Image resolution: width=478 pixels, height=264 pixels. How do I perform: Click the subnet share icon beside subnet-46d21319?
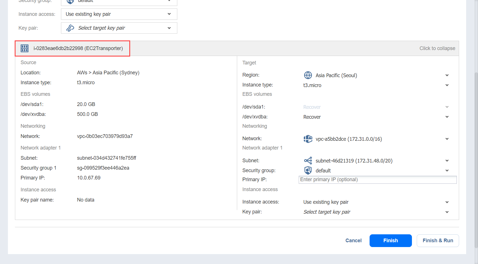click(308, 161)
